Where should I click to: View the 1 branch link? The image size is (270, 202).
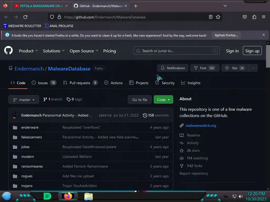point(53,99)
